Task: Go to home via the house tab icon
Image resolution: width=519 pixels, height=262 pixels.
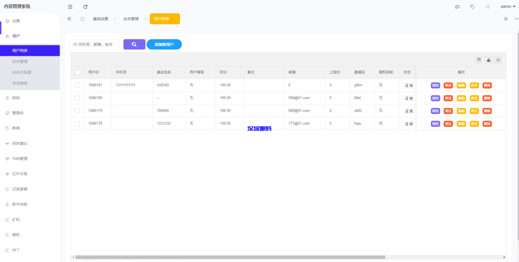Action: tap(82, 19)
